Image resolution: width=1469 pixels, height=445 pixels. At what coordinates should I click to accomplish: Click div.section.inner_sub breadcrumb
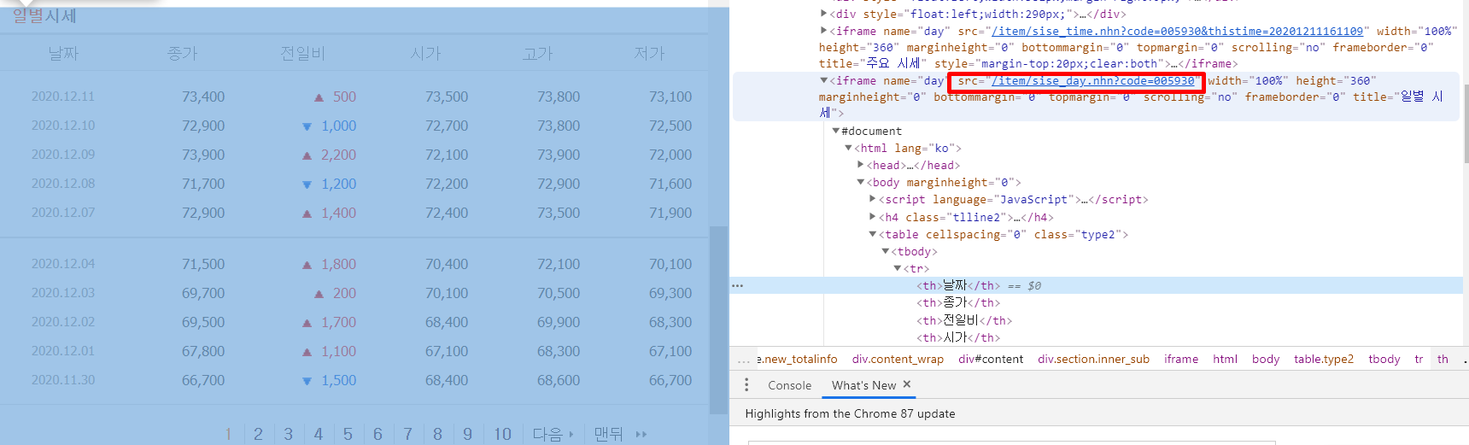click(1093, 359)
